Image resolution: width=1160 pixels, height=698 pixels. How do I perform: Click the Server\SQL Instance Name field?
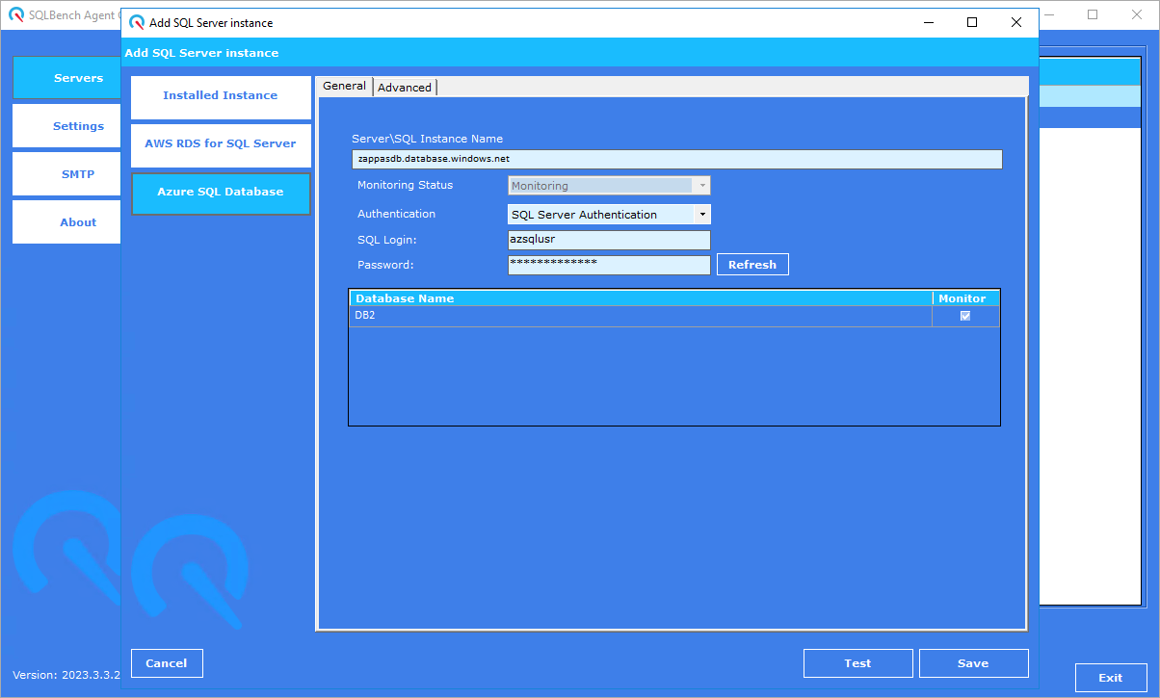click(x=677, y=159)
